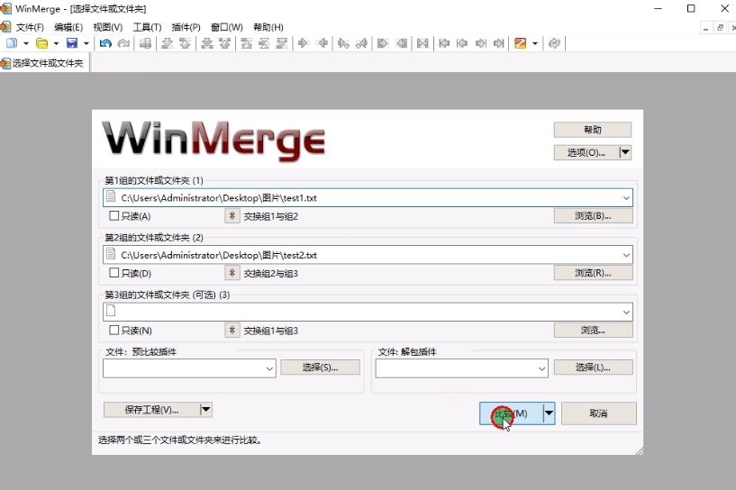Open the 插件(P) menu
The image size is (736, 490).
click(186, 27)
